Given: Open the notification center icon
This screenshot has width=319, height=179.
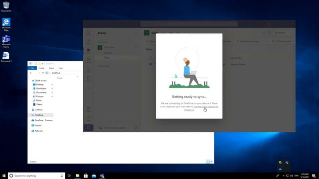Looking at the screenshot, I should click(314, 176).
